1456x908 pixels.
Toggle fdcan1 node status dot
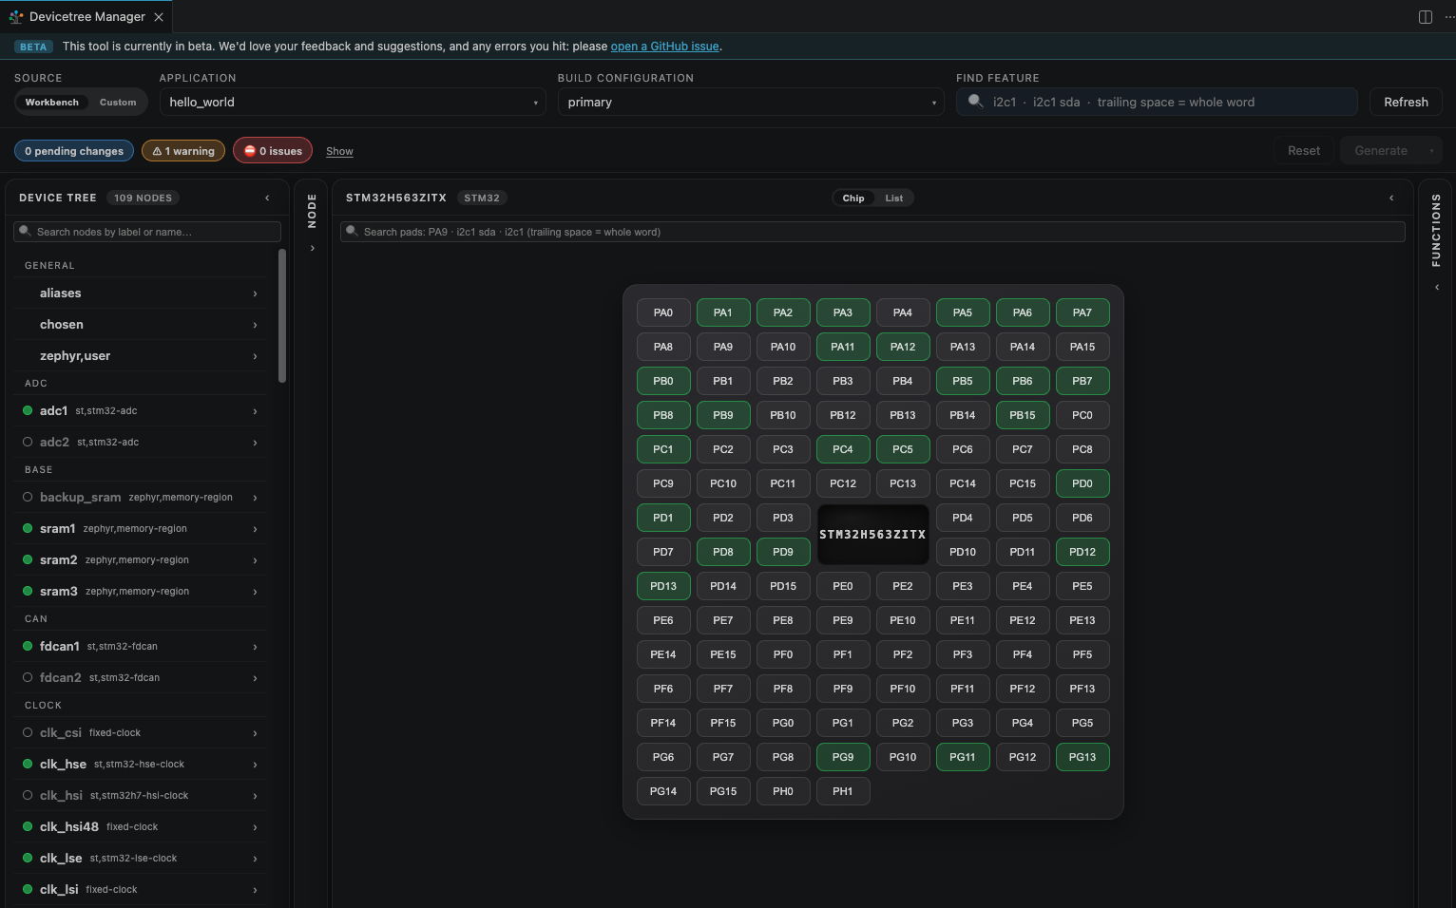(x=28, y=646)
